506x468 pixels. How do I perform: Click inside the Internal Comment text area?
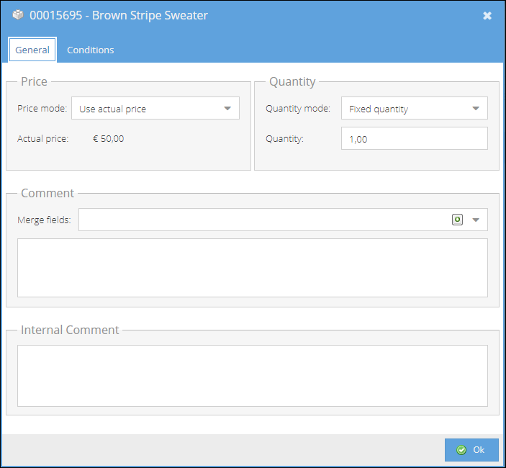point(253,376)
